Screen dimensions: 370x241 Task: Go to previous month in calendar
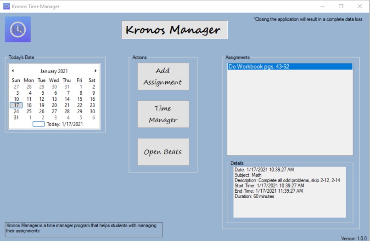pos(13,71)
